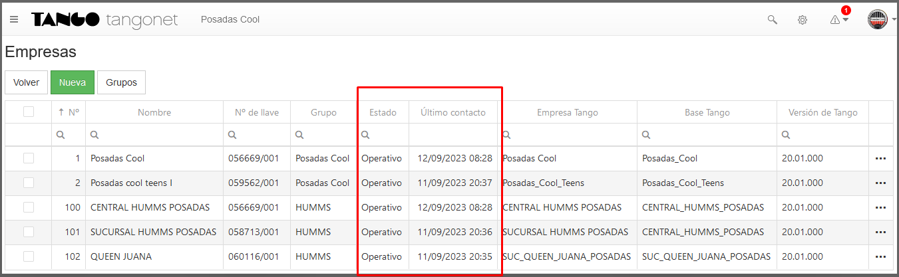
Task: Click the Volver button
Action: pos(27,82)
